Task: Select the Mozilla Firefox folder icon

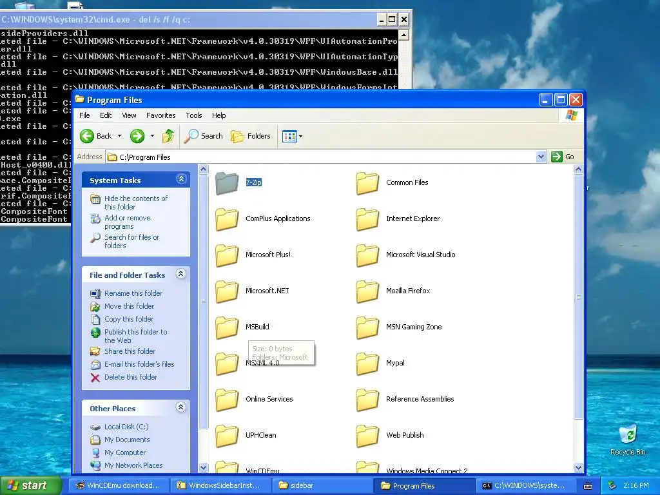Action: coord(367,291)
